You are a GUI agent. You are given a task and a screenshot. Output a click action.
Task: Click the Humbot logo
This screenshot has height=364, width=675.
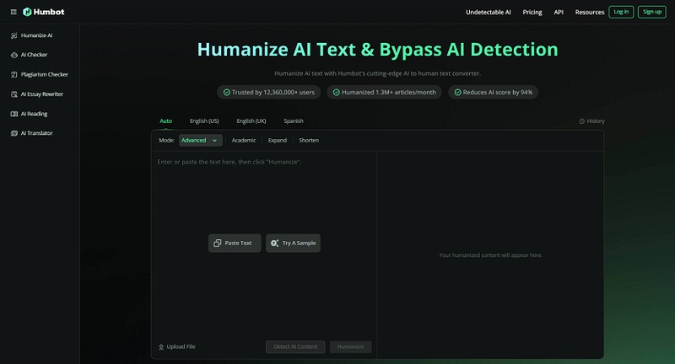[44, 12]
